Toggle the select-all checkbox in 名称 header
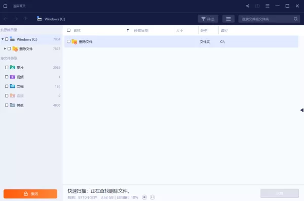The width and height of the screenshot is (304, 201). pyautogui.click(x=68, y=30)
